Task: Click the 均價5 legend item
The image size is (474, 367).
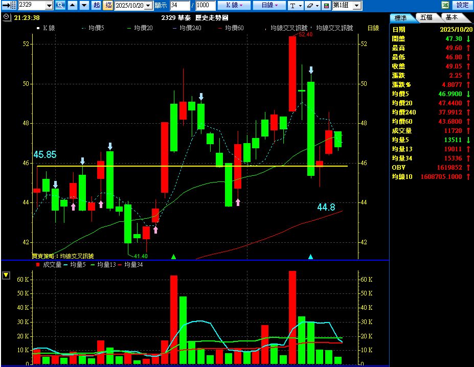Action: [93, 28]
